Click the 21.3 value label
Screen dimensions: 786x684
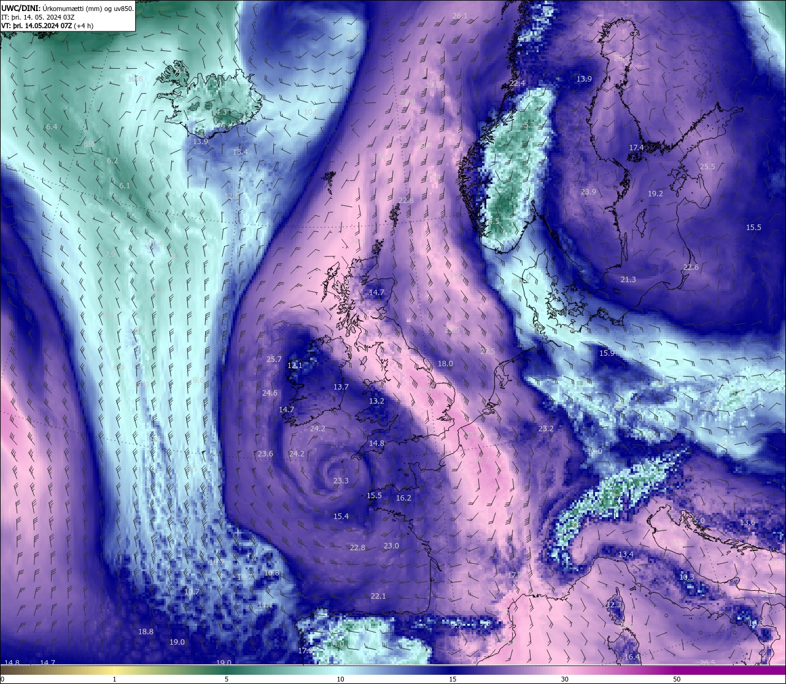628,279
